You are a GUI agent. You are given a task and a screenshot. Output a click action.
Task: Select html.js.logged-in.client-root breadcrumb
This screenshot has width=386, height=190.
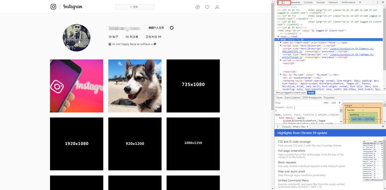click(x=291, y=93)
